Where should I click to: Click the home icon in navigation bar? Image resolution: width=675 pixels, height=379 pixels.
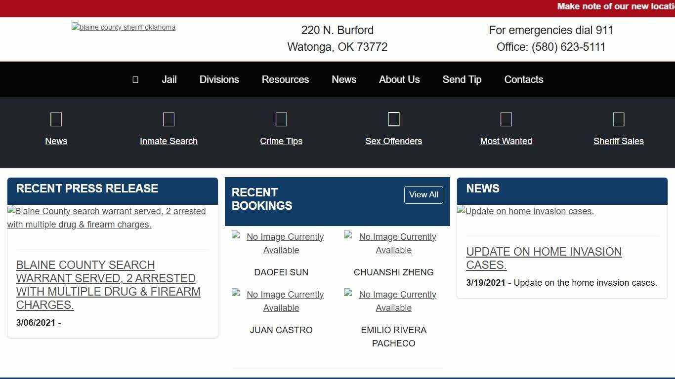click(135, 79)
